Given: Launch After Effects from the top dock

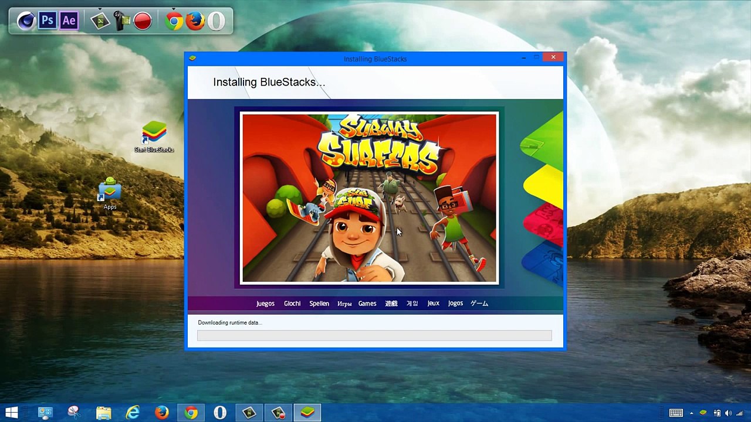Looking at the screenshot, I should point(69,21).
